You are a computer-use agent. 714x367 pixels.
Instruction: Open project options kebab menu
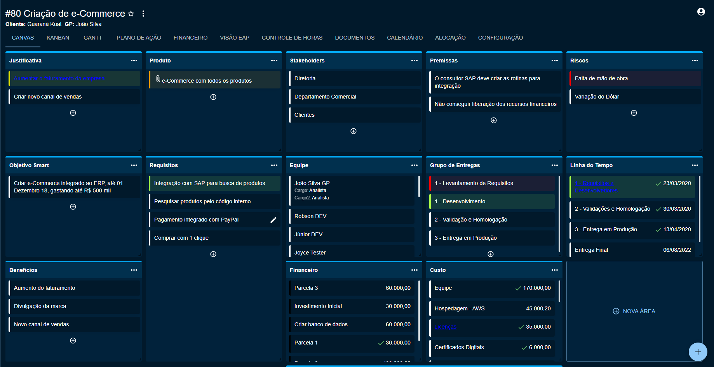[x=143, y=14]
